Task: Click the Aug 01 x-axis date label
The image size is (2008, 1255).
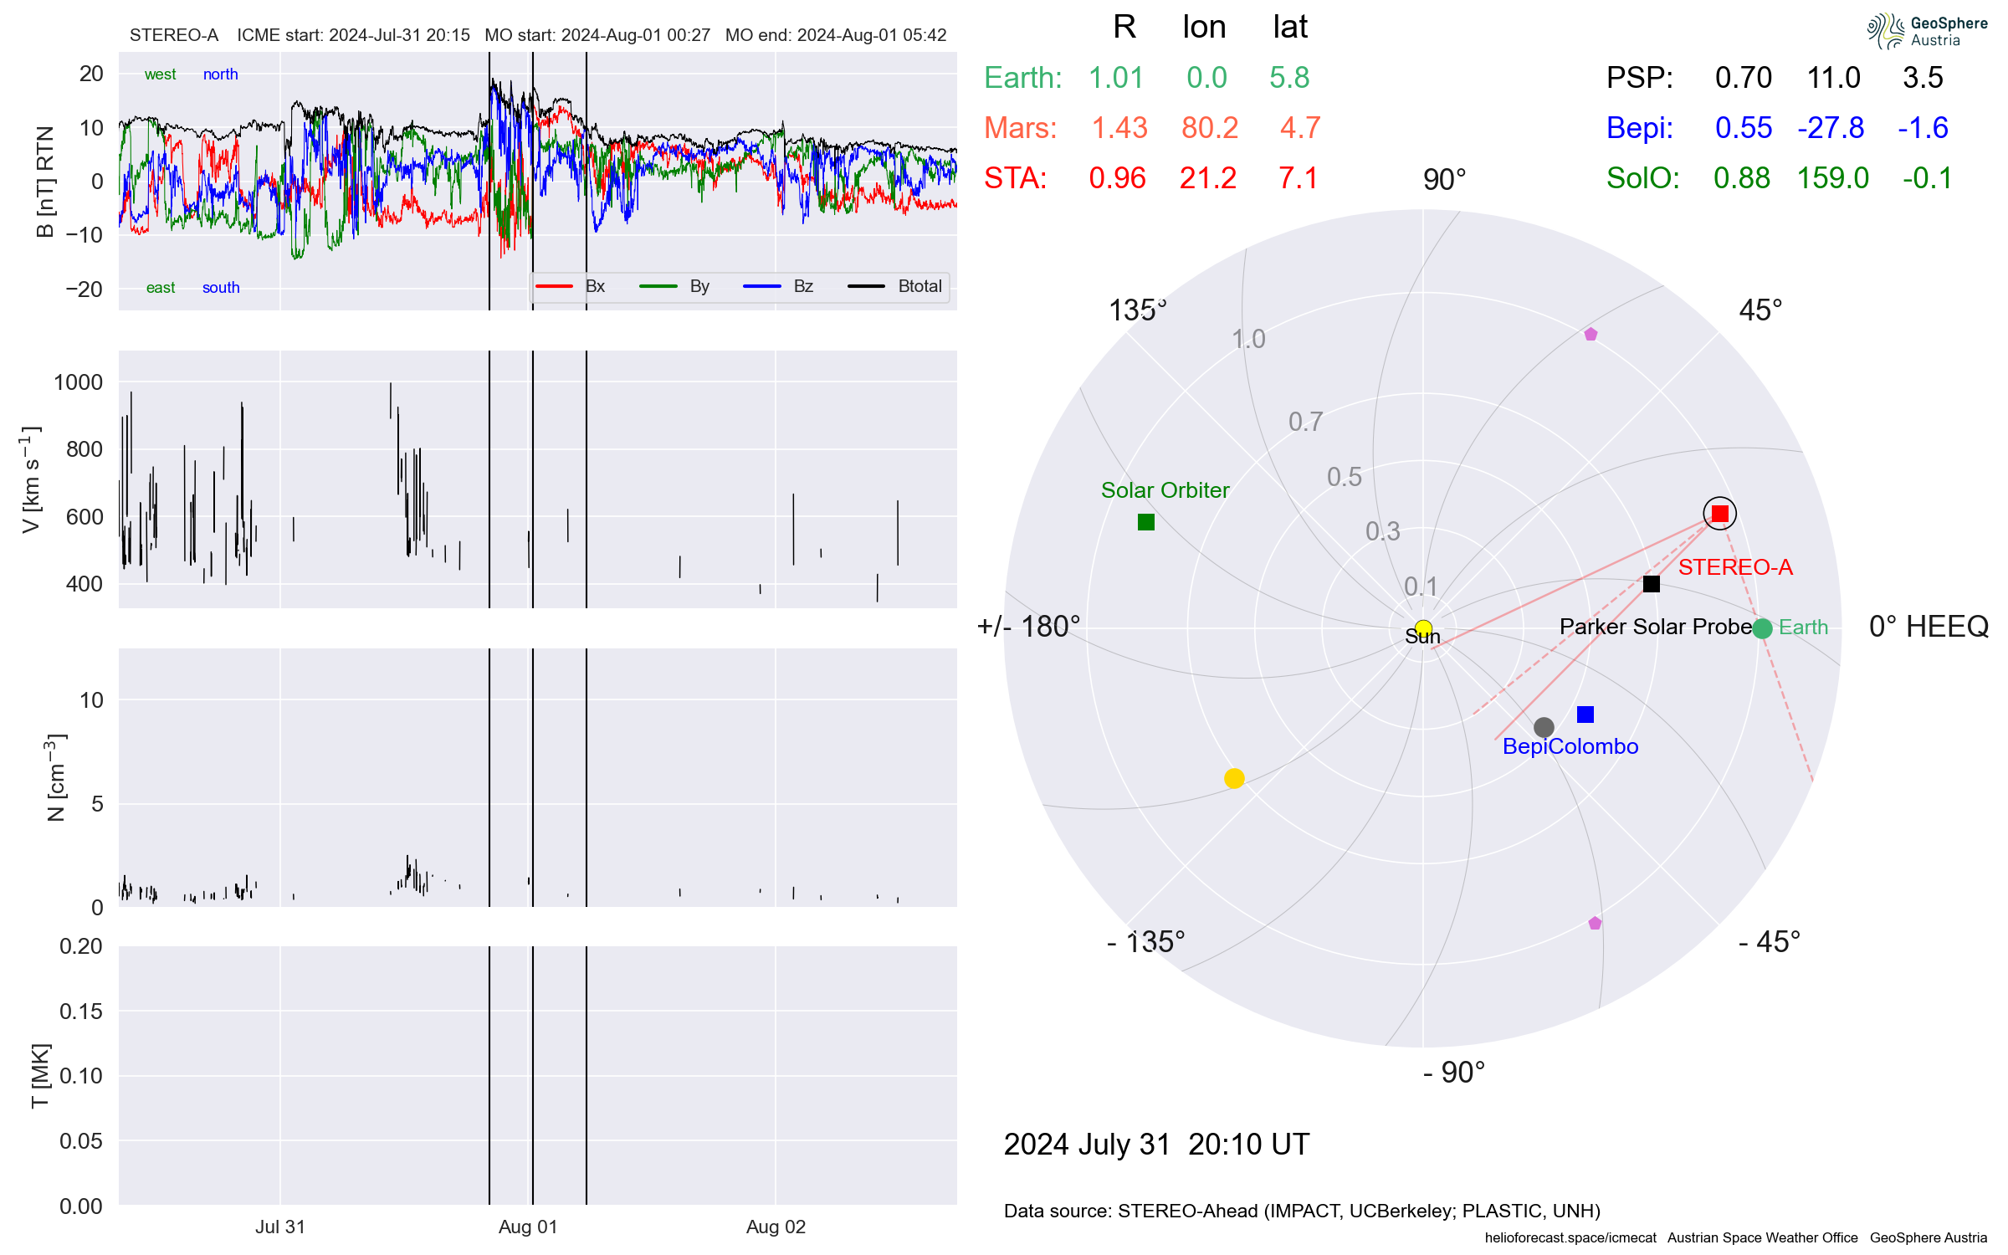Action: pyautogui.click(x=527, y=1227)
